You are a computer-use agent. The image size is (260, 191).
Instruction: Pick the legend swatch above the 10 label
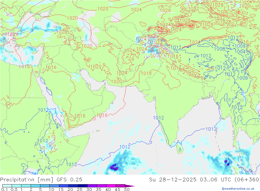[x=54, y=186]
